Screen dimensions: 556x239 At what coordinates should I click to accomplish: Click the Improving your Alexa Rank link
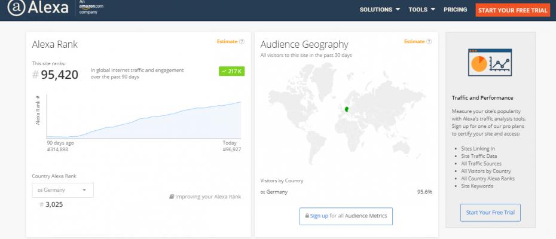208,197
